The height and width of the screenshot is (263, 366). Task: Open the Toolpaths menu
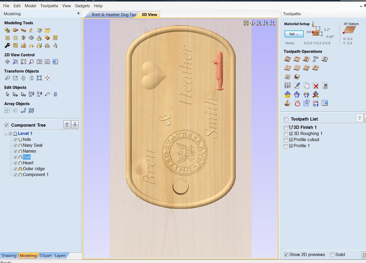(49, 6)
